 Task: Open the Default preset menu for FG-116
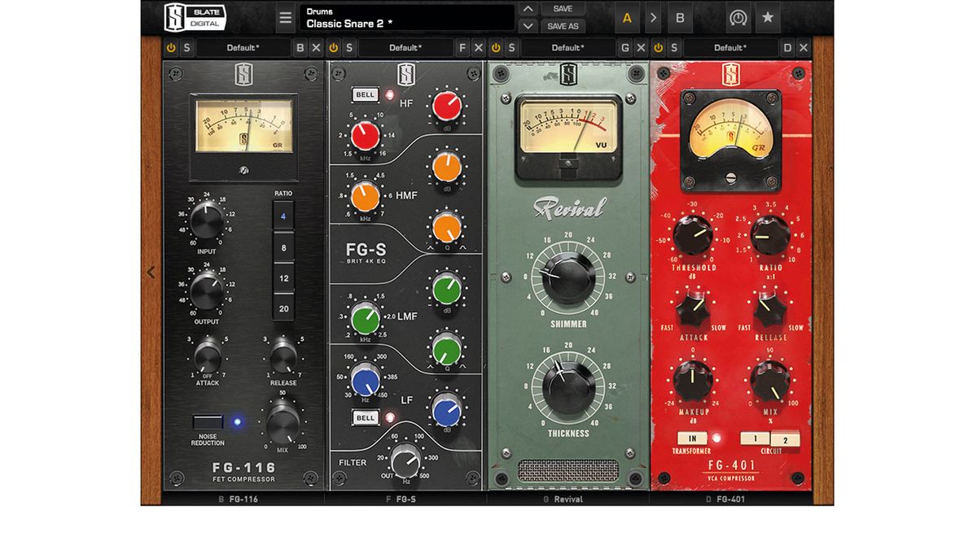pyautogui.click(x=244, y=47)
